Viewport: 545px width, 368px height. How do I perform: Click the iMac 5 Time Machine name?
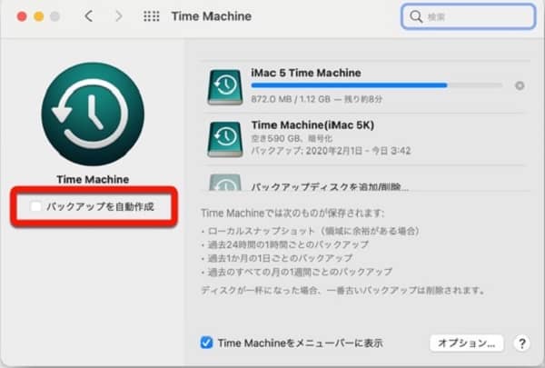click(x=306, y=73)
